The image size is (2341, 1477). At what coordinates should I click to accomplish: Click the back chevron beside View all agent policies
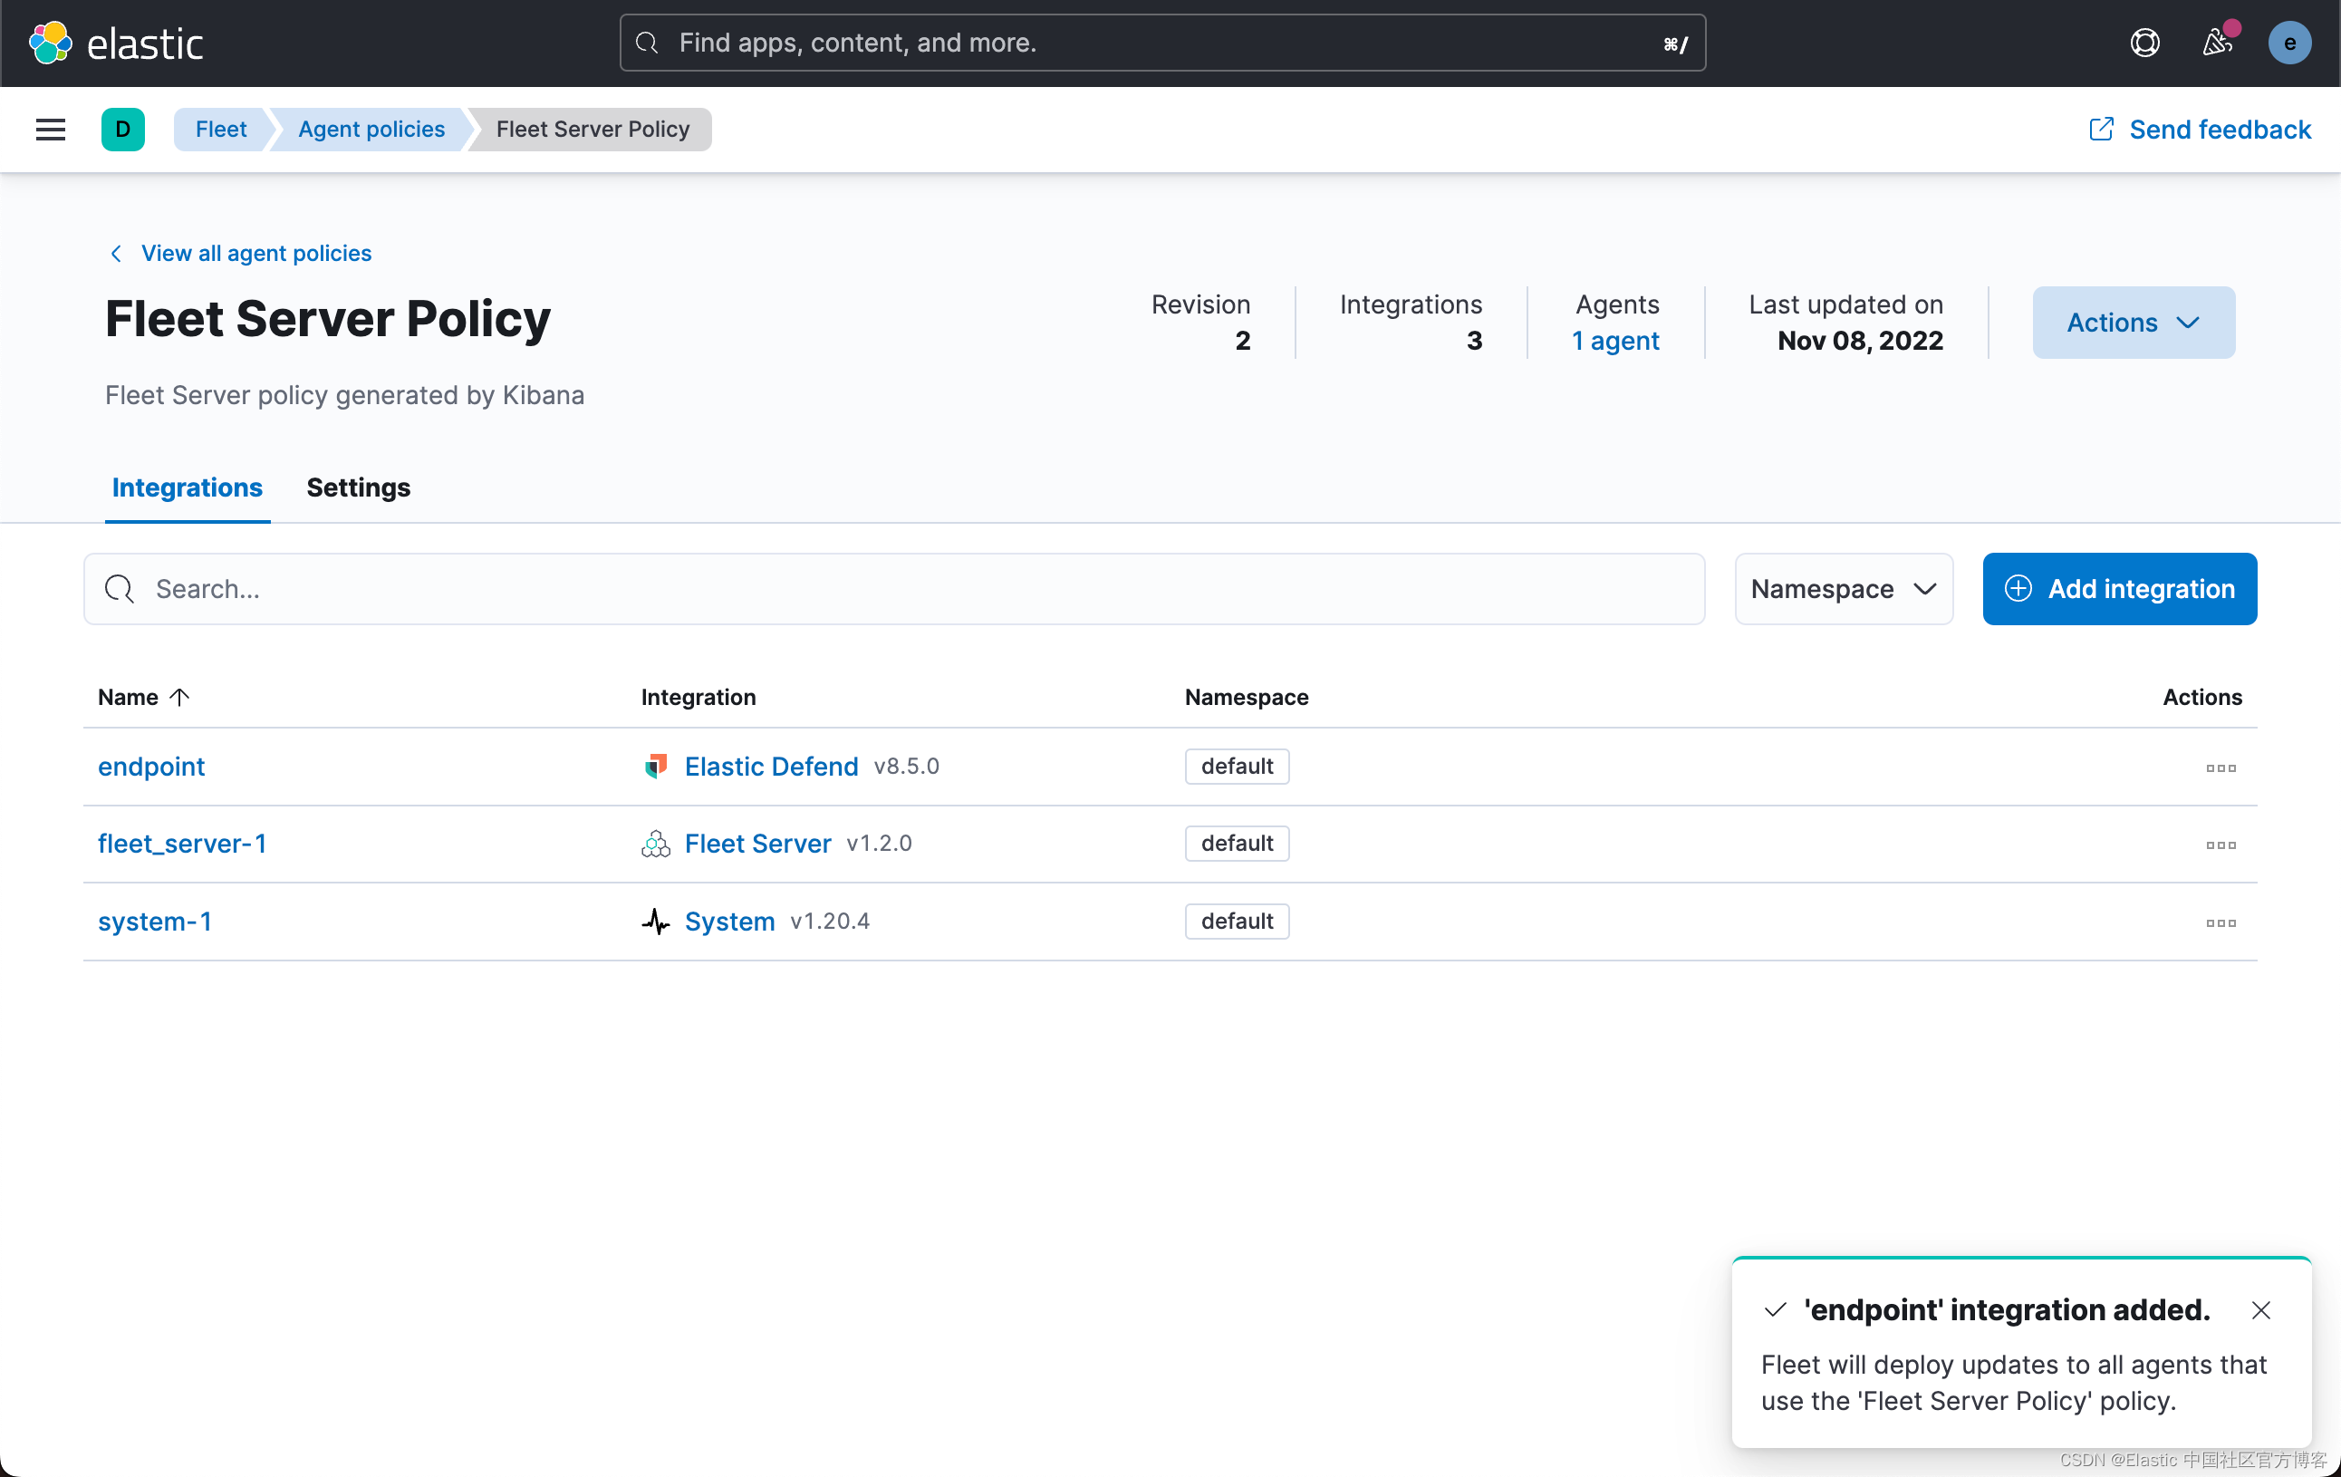[116, 253]
